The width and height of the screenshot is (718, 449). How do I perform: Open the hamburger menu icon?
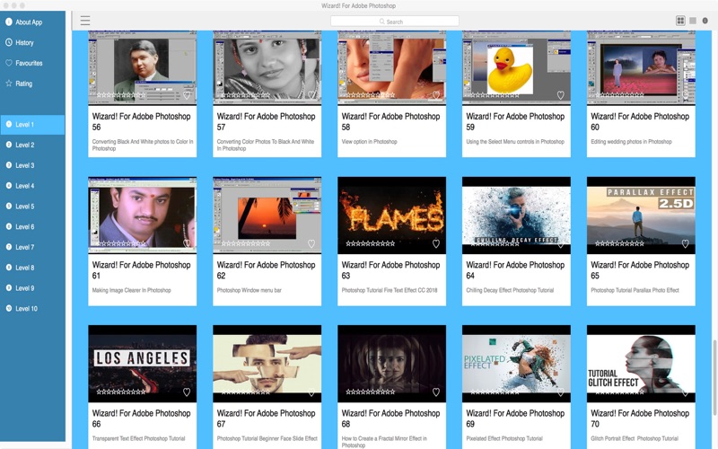click(x=85, y=21)
